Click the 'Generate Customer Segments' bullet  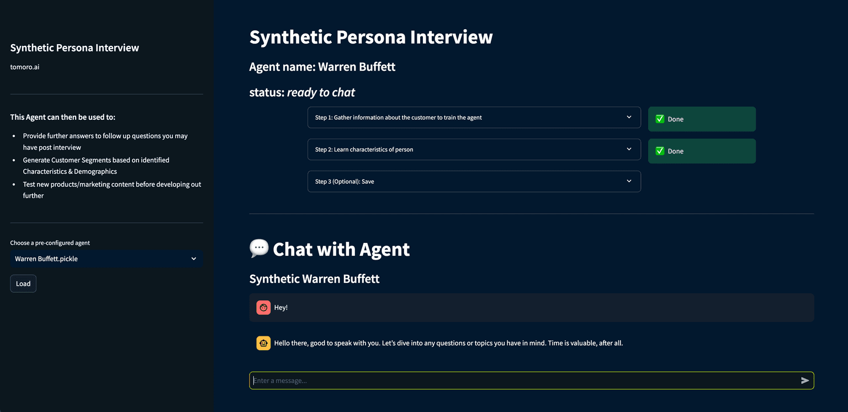(96, 166)
